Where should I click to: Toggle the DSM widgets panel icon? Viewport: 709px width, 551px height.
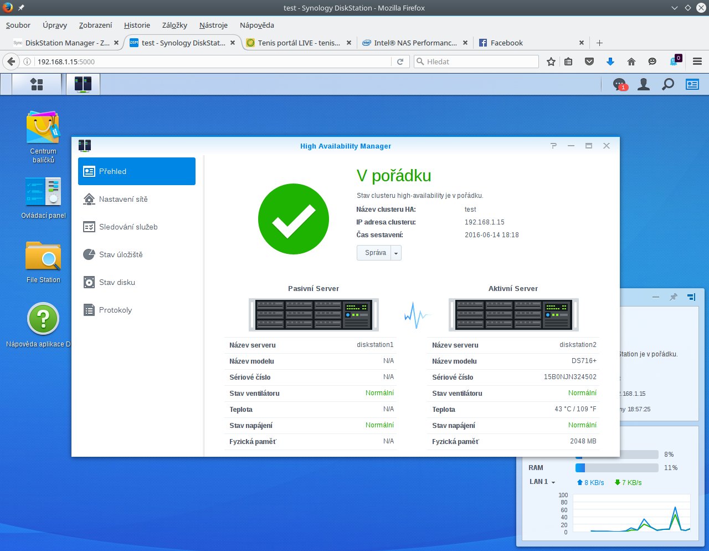pos(692,84)
